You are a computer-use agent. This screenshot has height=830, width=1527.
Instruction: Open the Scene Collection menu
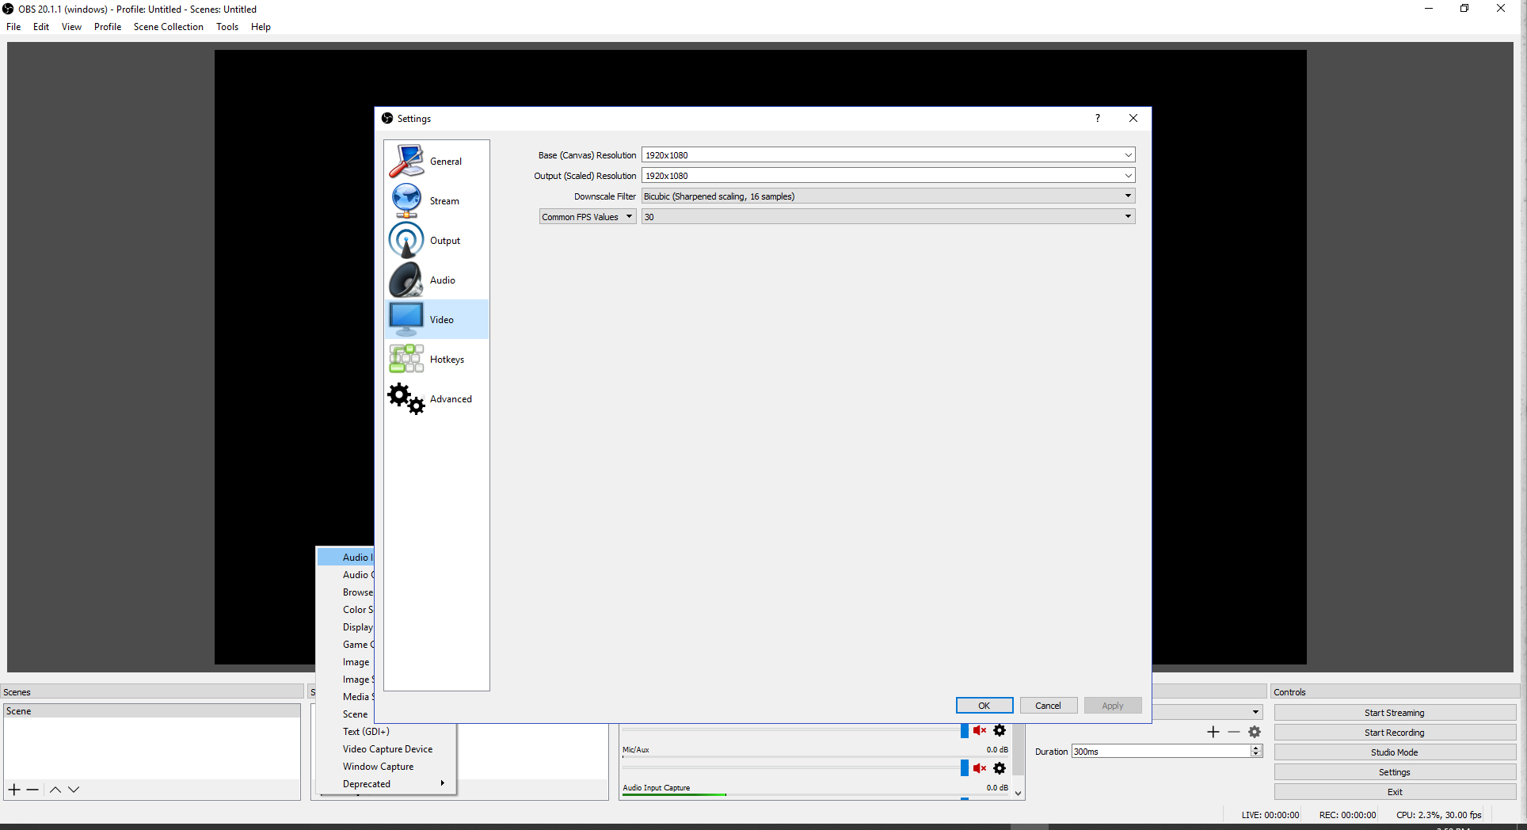[169, 27]
